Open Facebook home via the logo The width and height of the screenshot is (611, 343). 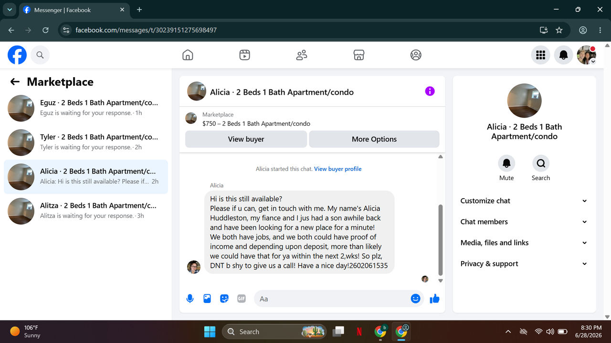(17, 55)
